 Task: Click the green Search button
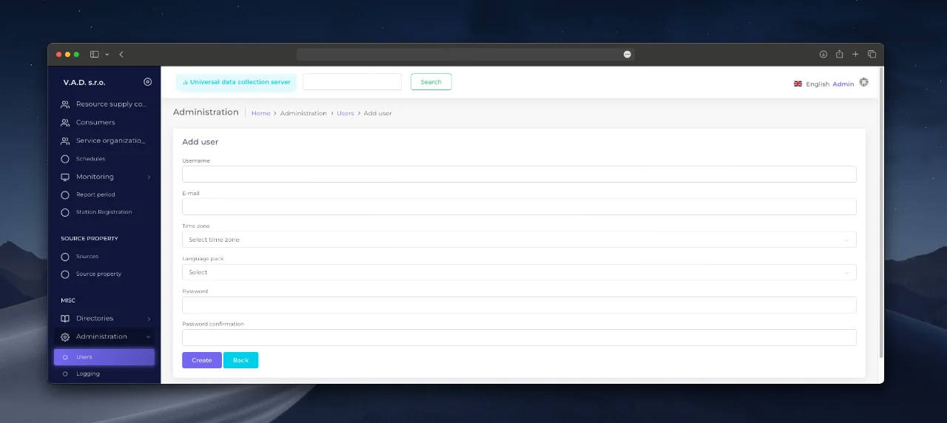(x=431, y=82)
